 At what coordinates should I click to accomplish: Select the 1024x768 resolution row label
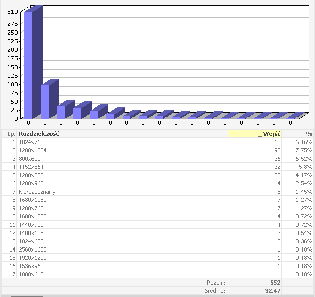31,142
